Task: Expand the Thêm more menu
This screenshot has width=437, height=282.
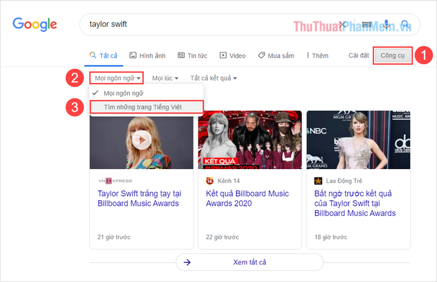Action: 317,56
